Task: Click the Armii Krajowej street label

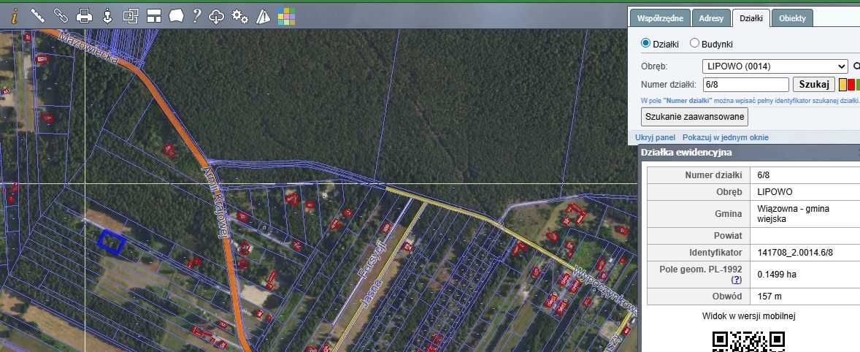Action: point(215,202)
